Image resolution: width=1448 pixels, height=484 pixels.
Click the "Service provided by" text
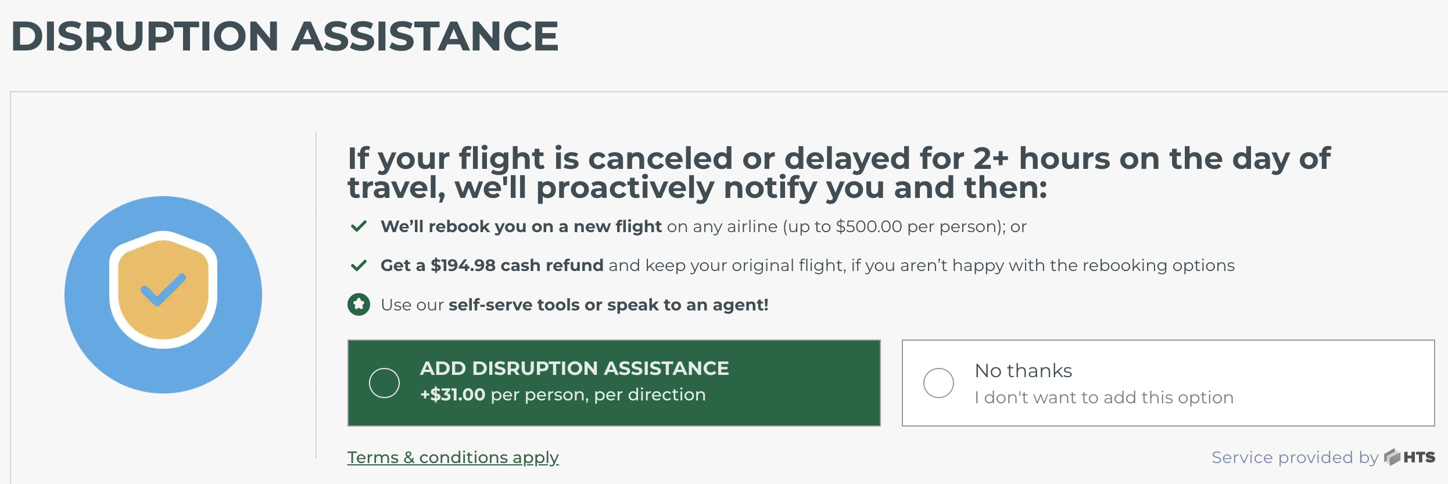click(x=1295, y=457)
